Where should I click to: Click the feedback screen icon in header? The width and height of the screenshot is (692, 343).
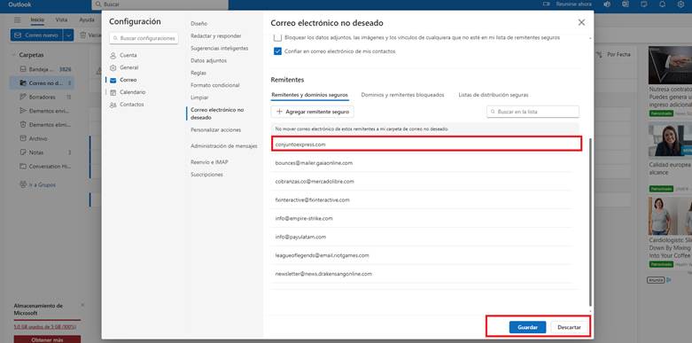[x=644, y=4]
